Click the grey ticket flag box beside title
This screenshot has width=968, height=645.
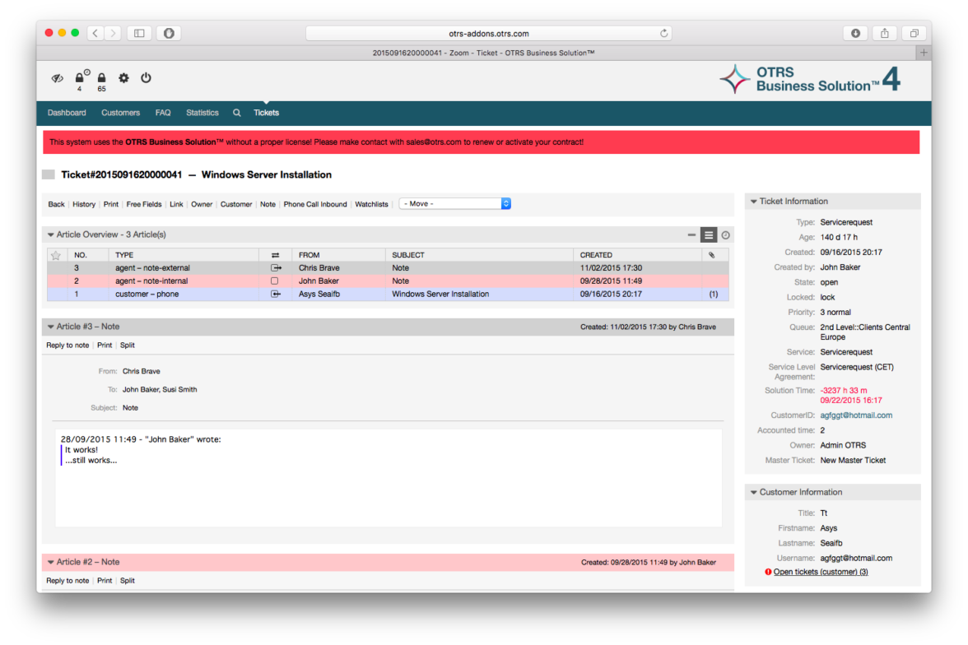click(49, 174)
